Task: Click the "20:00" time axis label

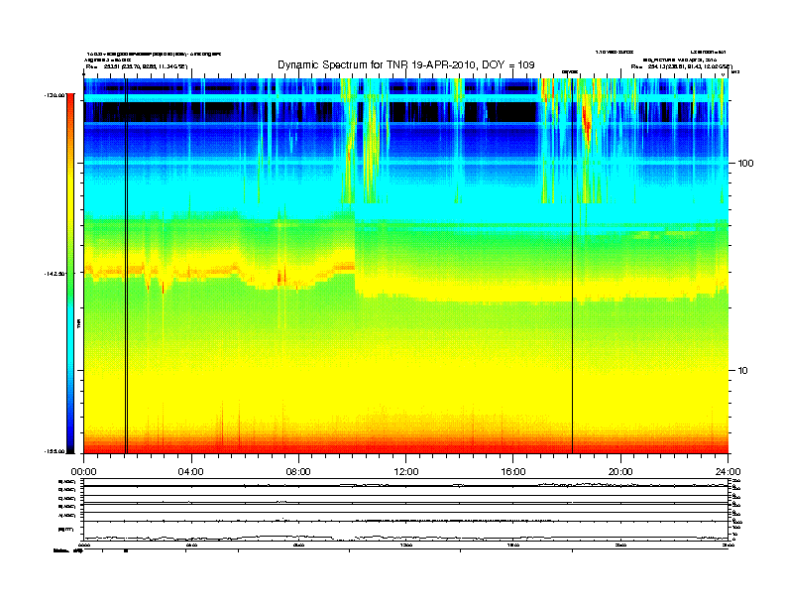Action: [x=620, y=472]
